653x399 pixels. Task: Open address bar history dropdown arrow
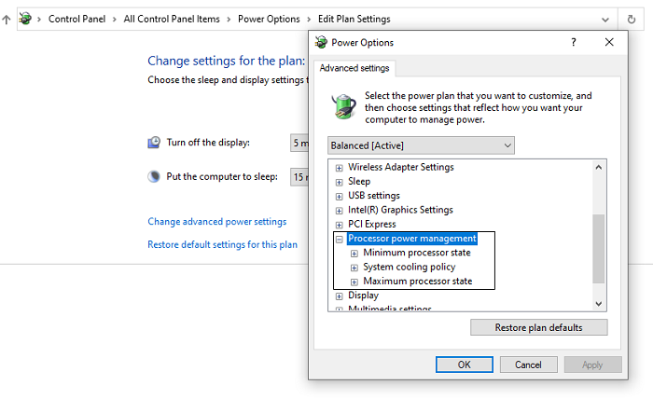607,19
